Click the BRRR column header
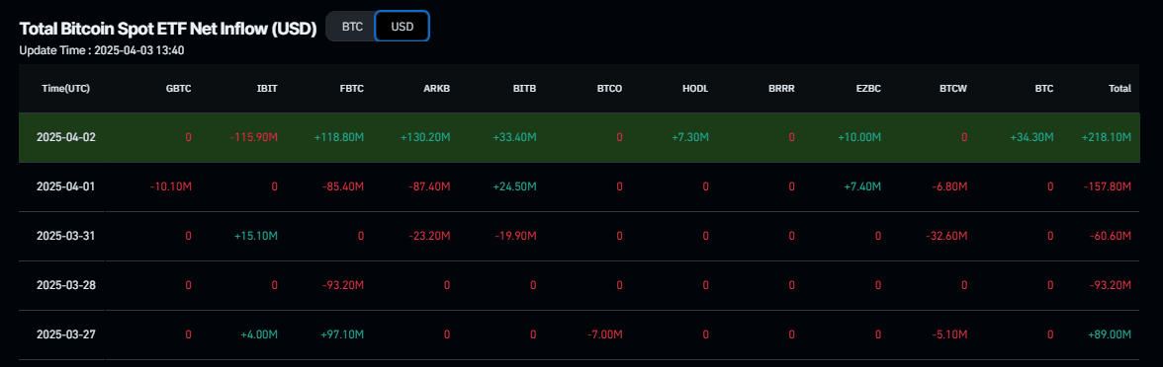 point(781,88)
